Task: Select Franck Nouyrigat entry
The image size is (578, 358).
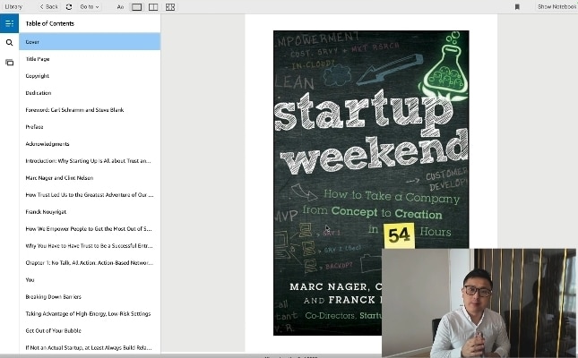Action: click(x=90, y=212)
